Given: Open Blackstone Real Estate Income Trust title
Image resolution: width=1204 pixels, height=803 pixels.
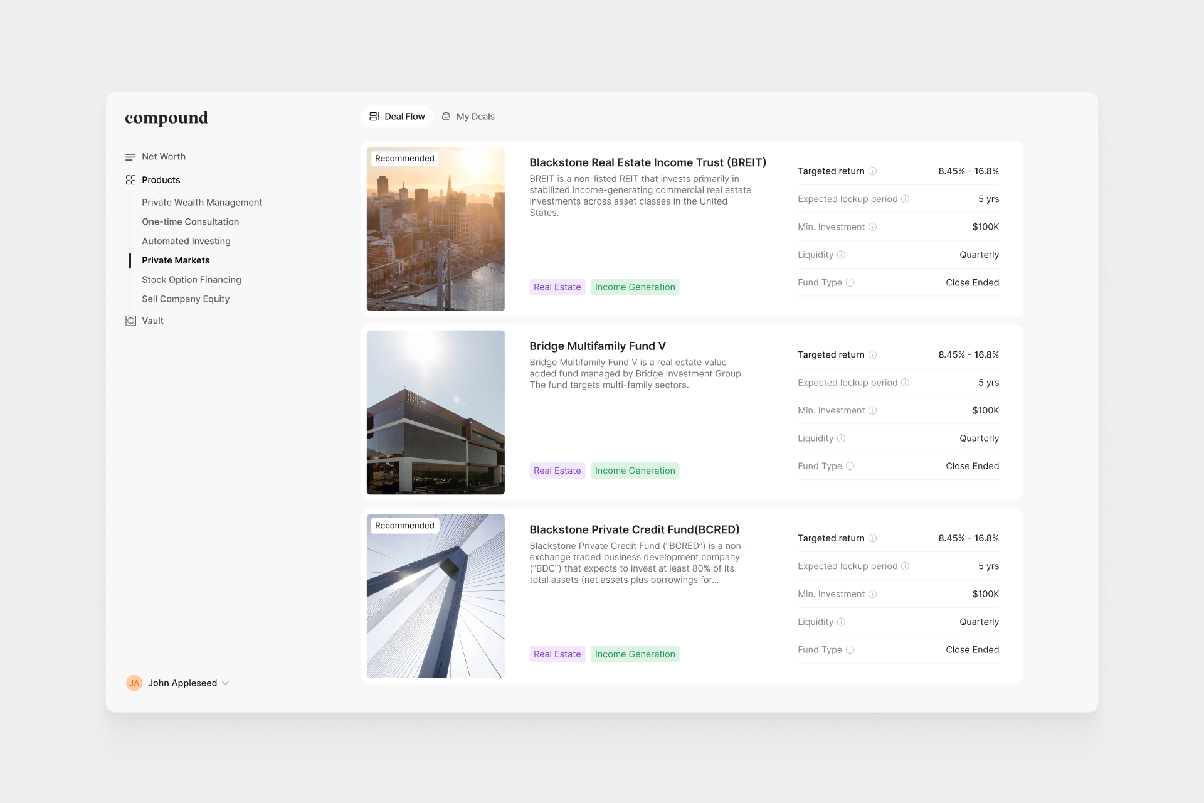Looking at the screenshot, I should (648, 162).
